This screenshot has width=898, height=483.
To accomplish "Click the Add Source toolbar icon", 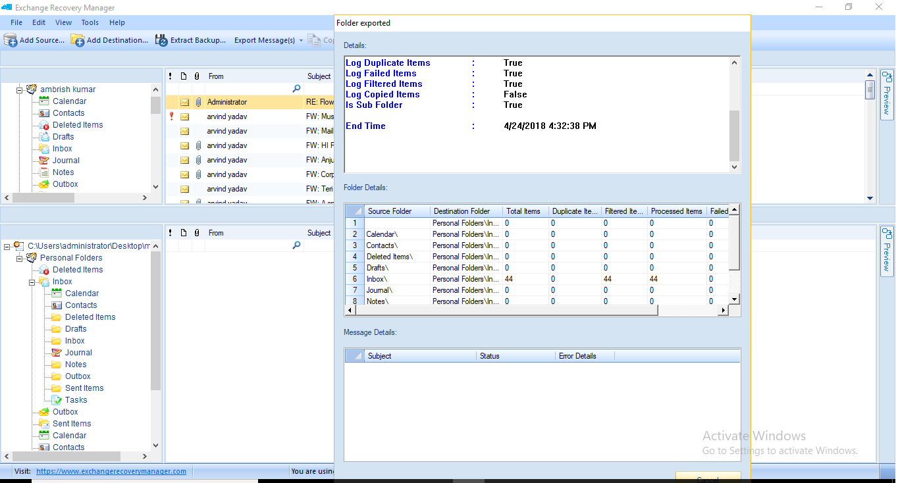I will pyautogui.click(x=11, y=40).
